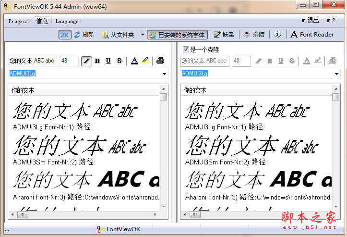Select ADMUI3Lg Font-Nr.:1 in right list
This screenshot has width=347, height=237.
point(225,127)
